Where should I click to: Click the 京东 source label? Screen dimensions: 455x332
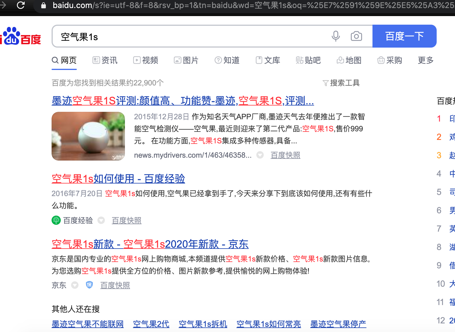tap(59, 285)
